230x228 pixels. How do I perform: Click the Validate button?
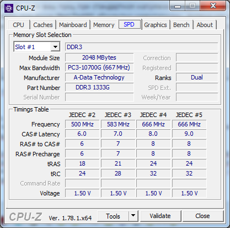(161, 216)
